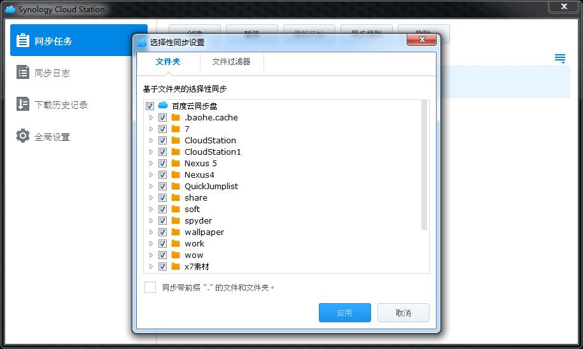
Task: Click the soft folder icon
Action: (x=176, y=209)
